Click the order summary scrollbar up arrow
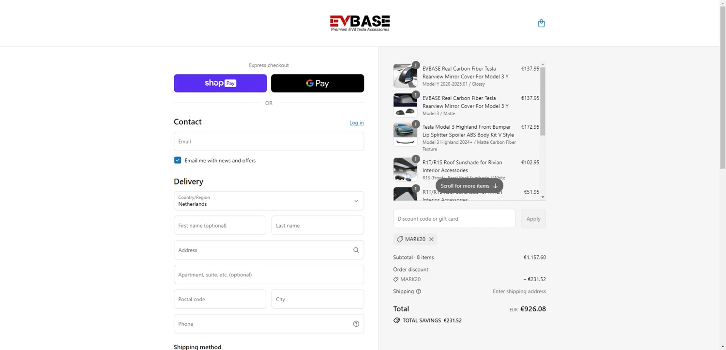Image resolution: width=726 pixels, height=350 pixels. point(543,64)
